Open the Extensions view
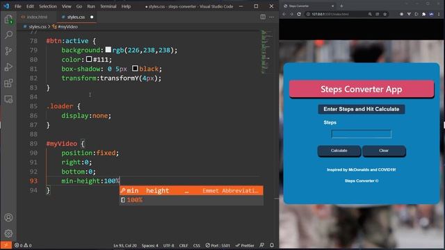This screenshot has height=250, width=445. tap(8, 83)
